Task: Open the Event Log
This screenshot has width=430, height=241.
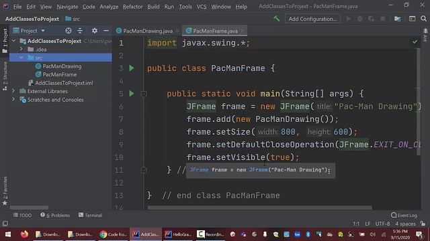Action: coord(404,216)
